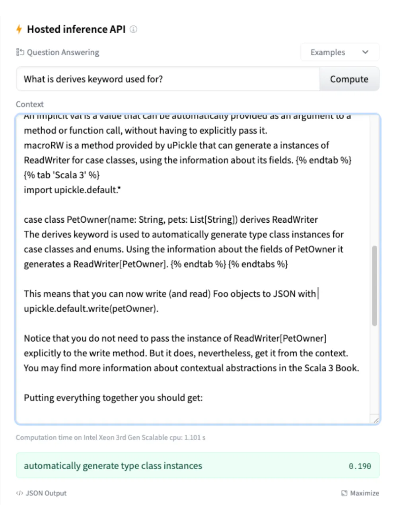Open the Examples dropdown
Screen dimensions: 397x505
339,52
